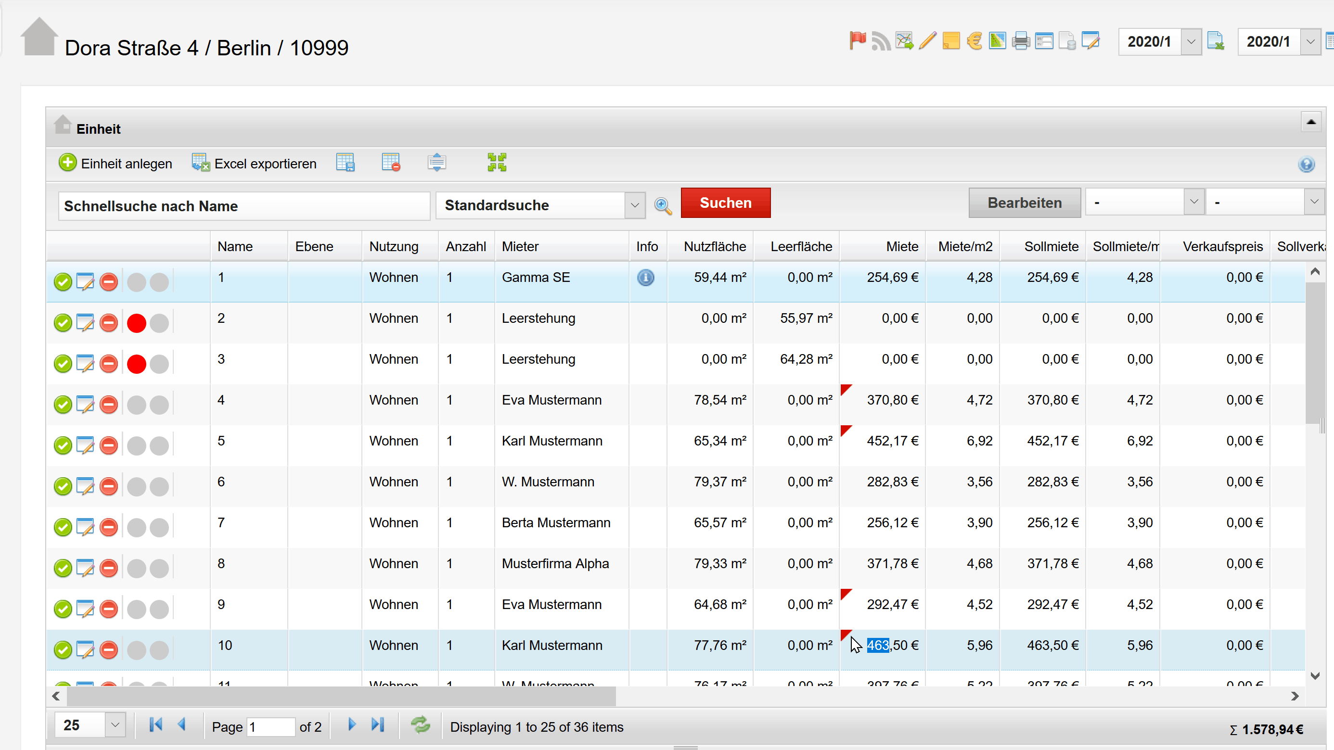Toggle green check status for unit 2

(63, 323)
